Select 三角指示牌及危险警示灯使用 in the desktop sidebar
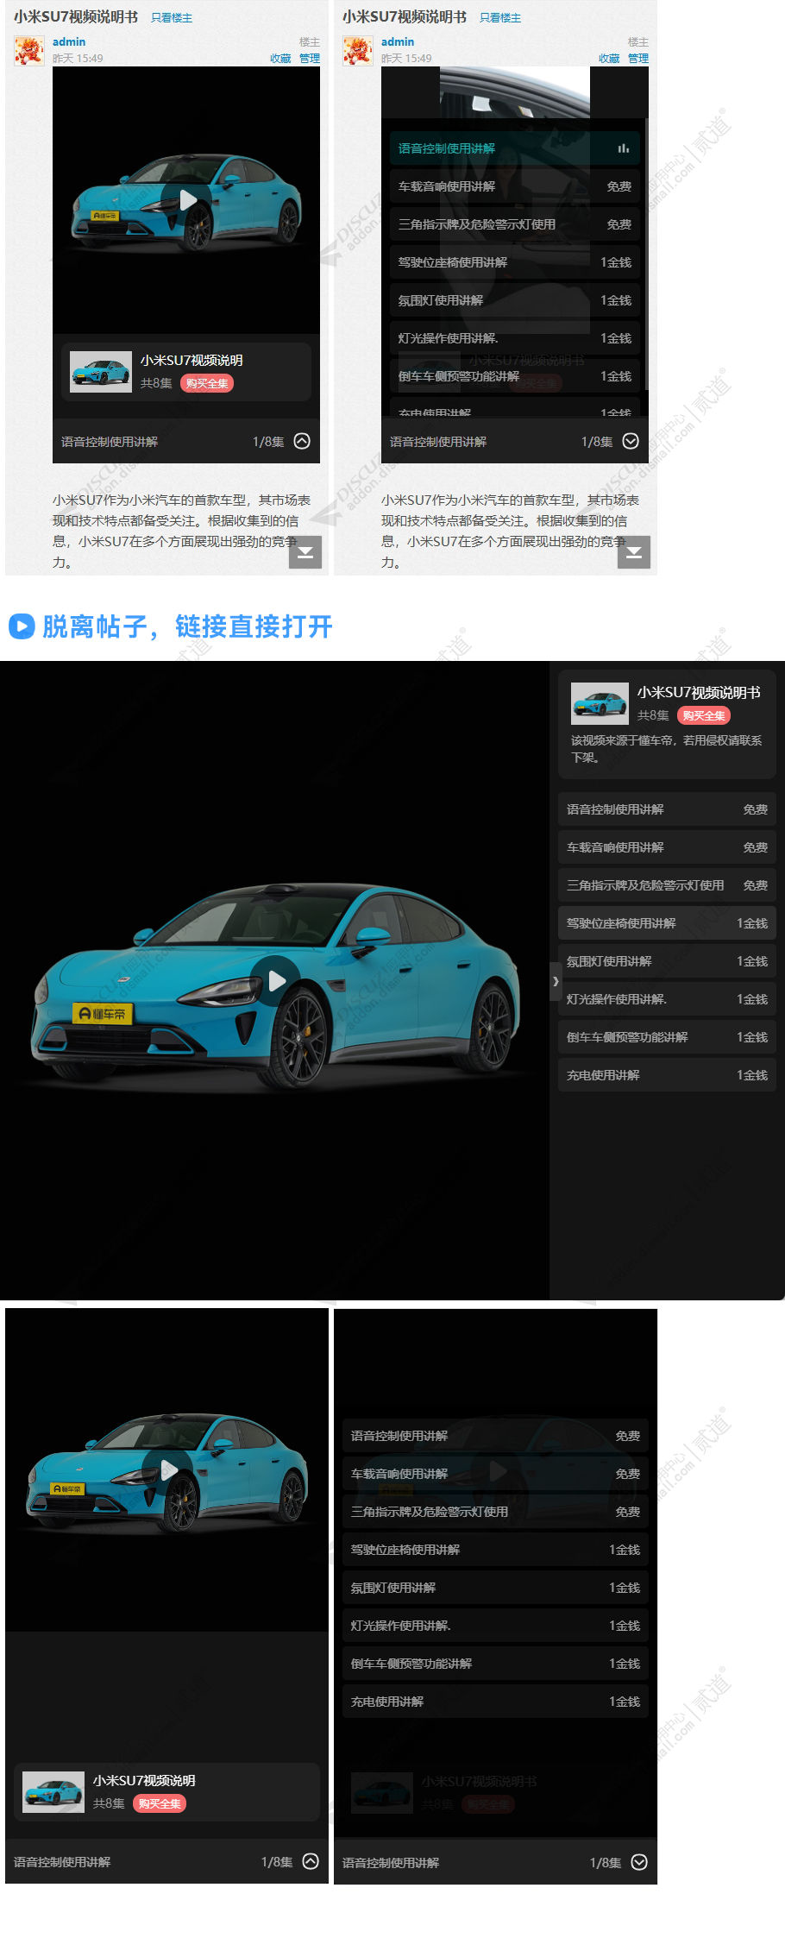This screenshot has height=1938, width=785. (667, 885)
